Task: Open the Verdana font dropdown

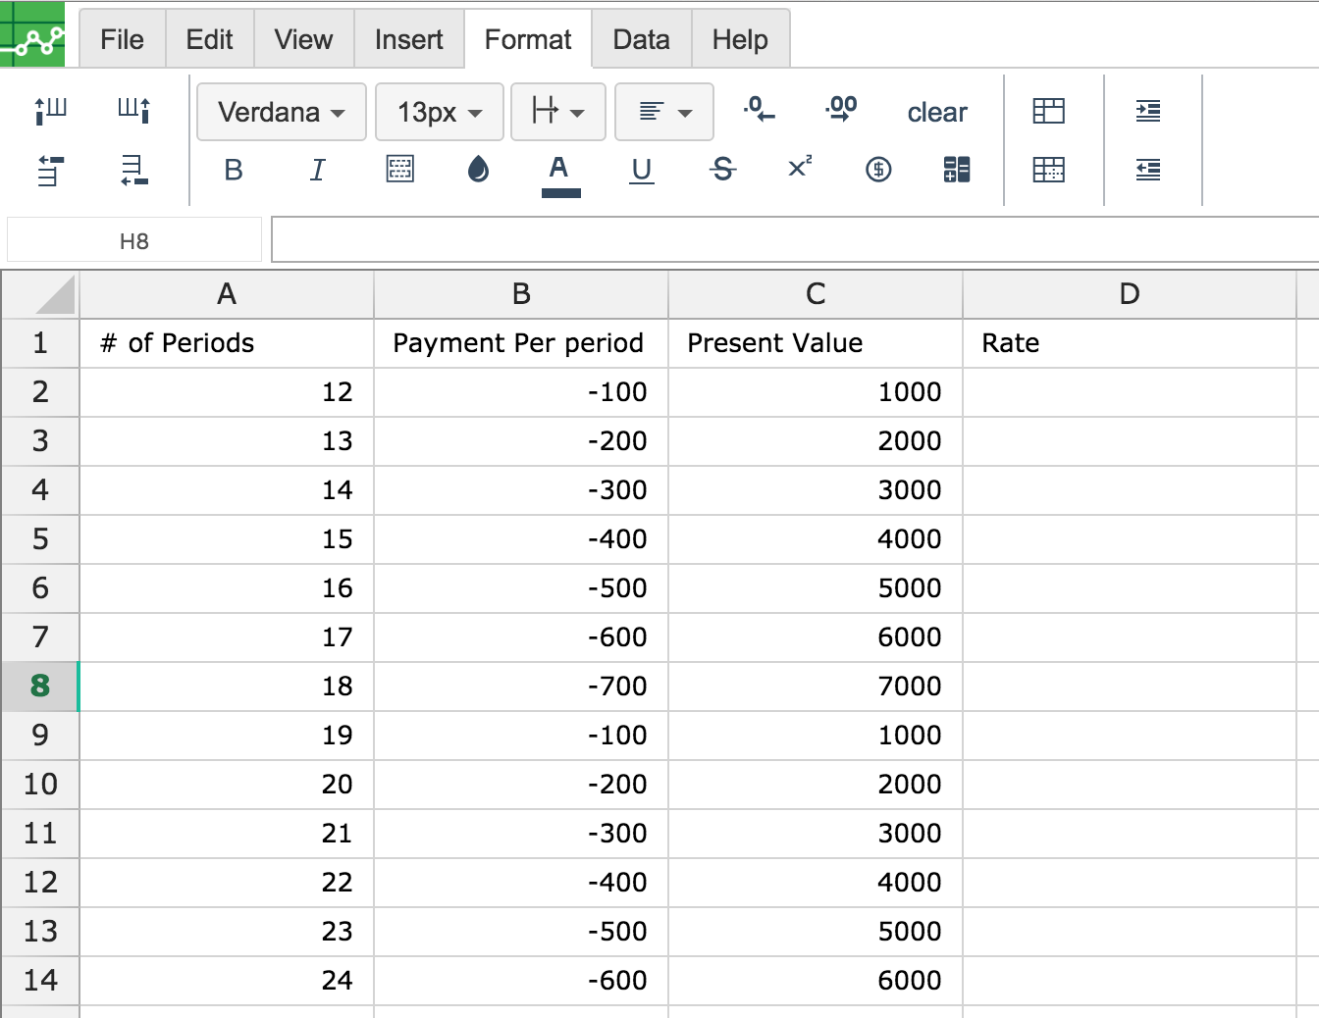Action: [282, 113]
